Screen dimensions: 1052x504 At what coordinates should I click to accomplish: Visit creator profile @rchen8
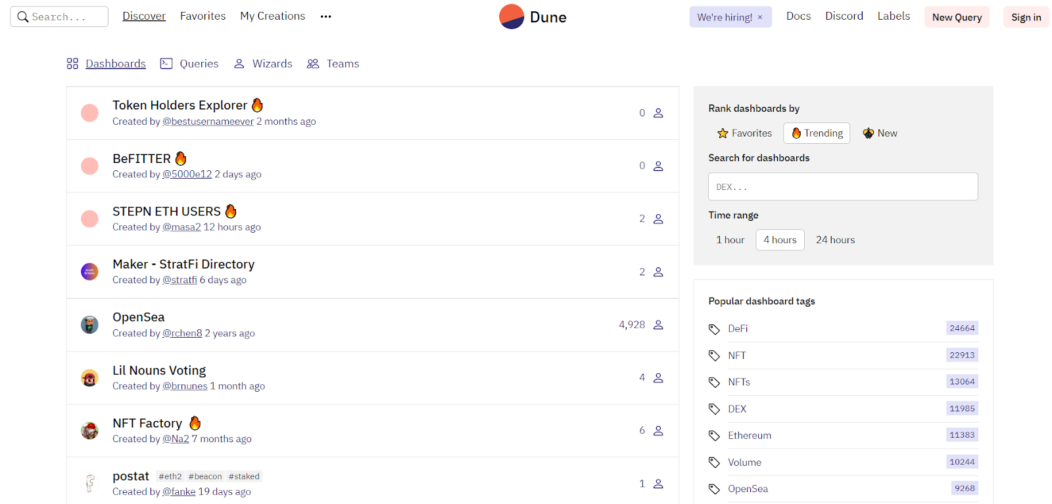(x=182, y=333)
